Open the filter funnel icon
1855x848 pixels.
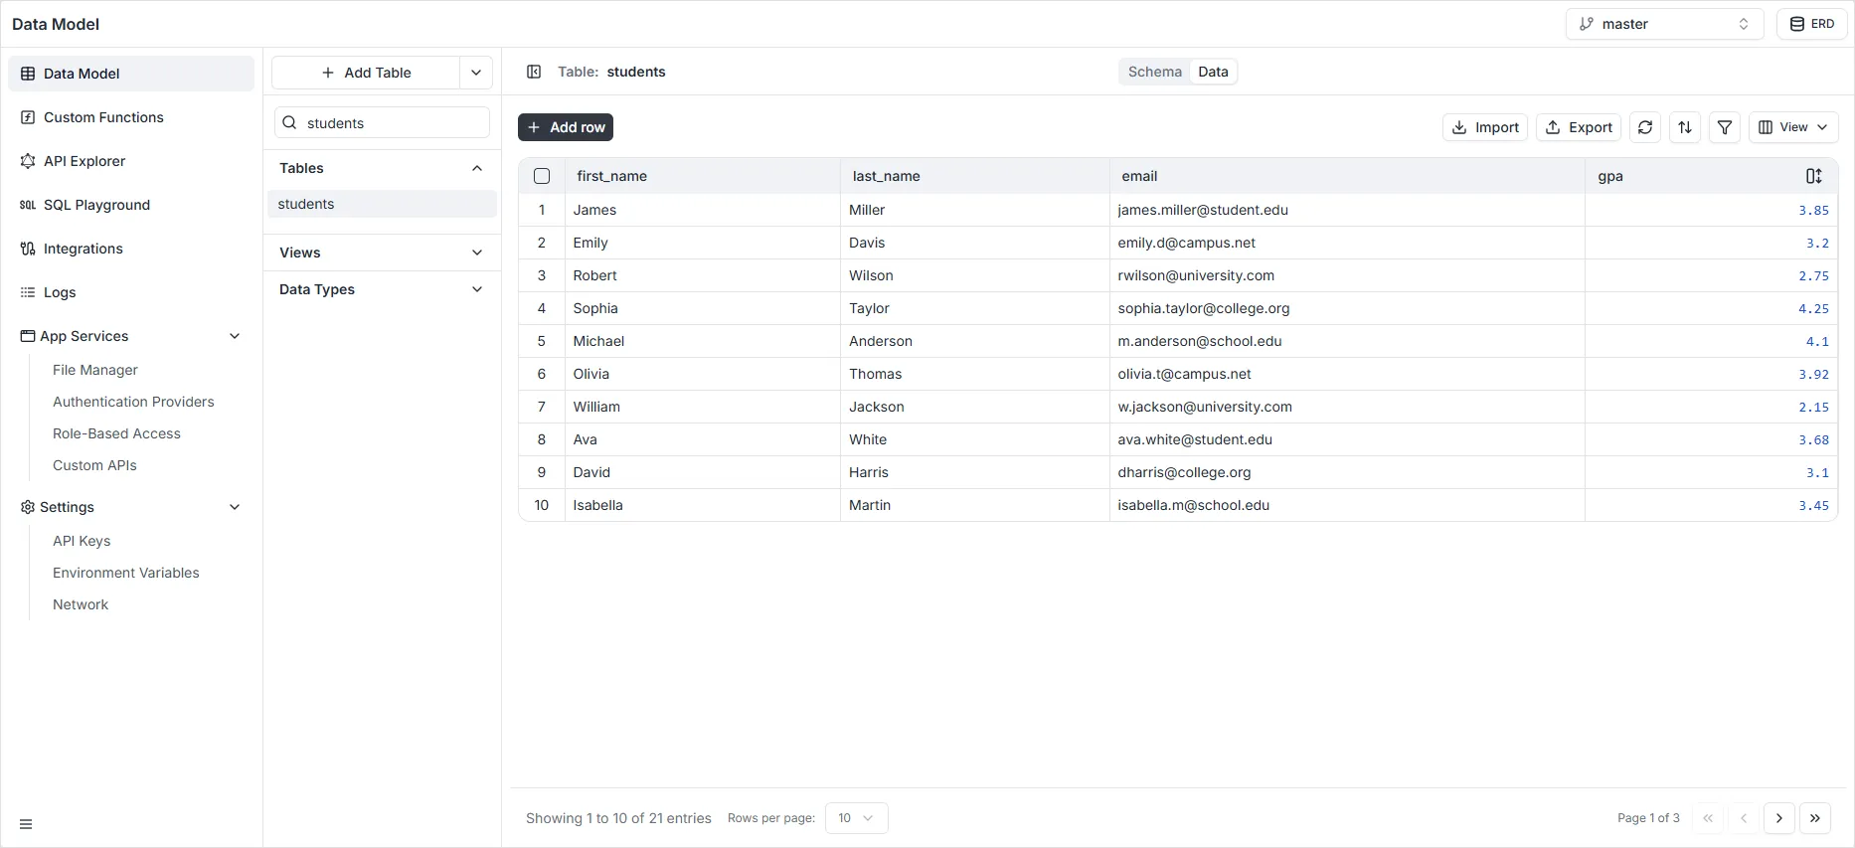click(1725, 127)
